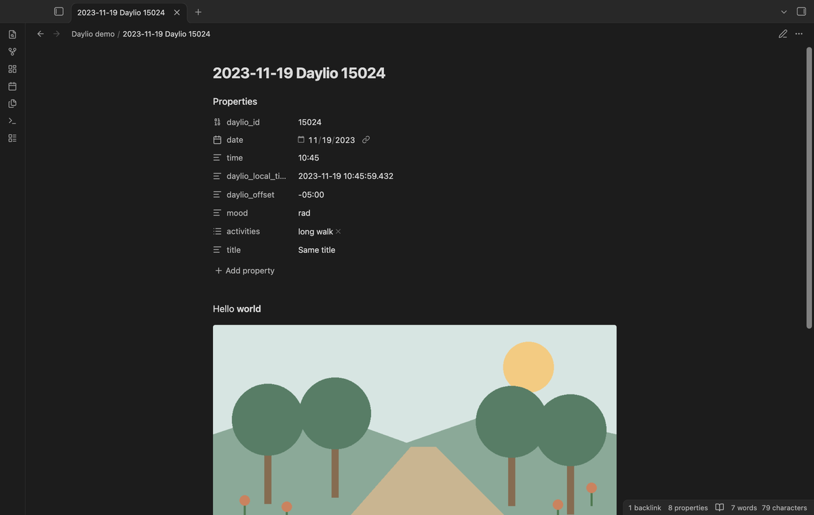Toggle reading view book icon in status bar
Screen dimensions: 814x515
click(x=720, y=508)
